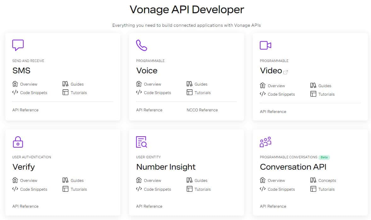
Task: Click the external link icon beside Video
Action: (286, 72)
